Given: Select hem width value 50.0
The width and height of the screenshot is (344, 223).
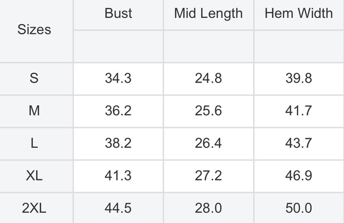Looking at the screenshot, I should tap(299, 208).
